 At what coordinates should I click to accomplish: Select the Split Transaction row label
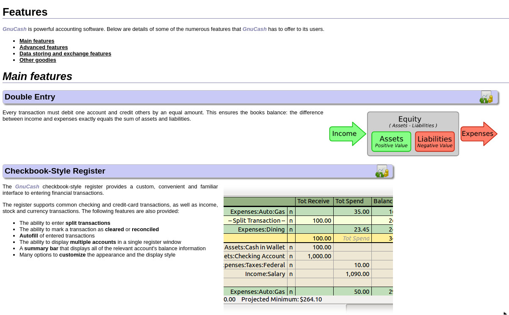[x=255, y=221]
